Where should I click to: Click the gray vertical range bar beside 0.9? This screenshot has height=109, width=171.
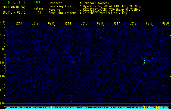pyautogui.click(x=5, y=63)
